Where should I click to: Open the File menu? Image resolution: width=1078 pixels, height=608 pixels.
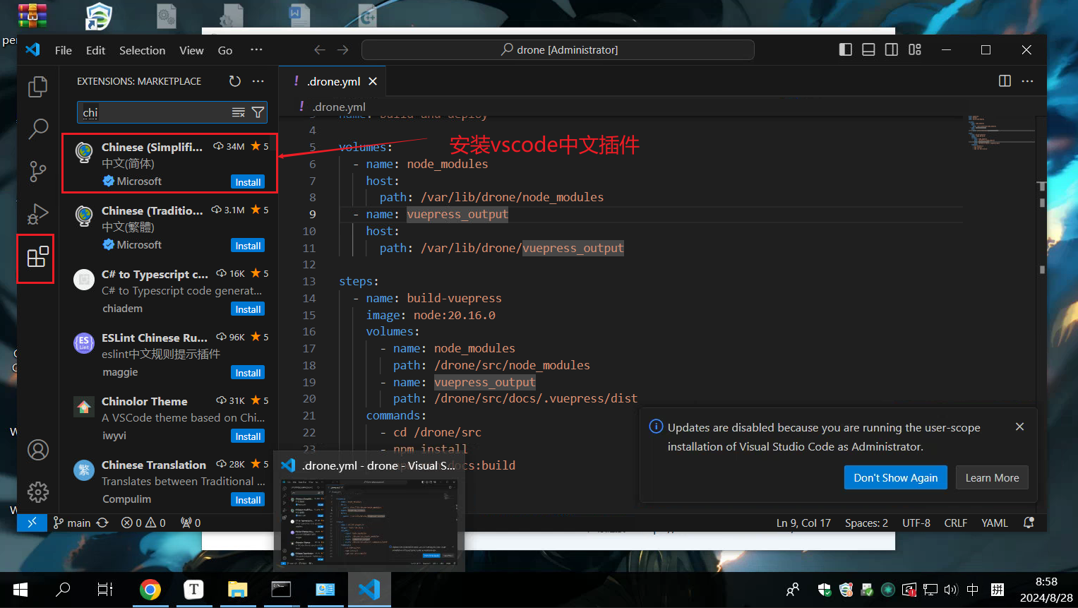[64, 50]
